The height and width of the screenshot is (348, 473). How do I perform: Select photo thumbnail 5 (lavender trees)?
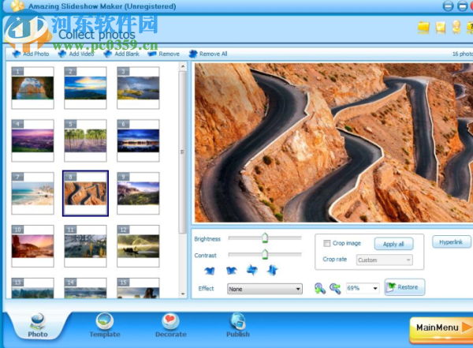coord(85,140)
